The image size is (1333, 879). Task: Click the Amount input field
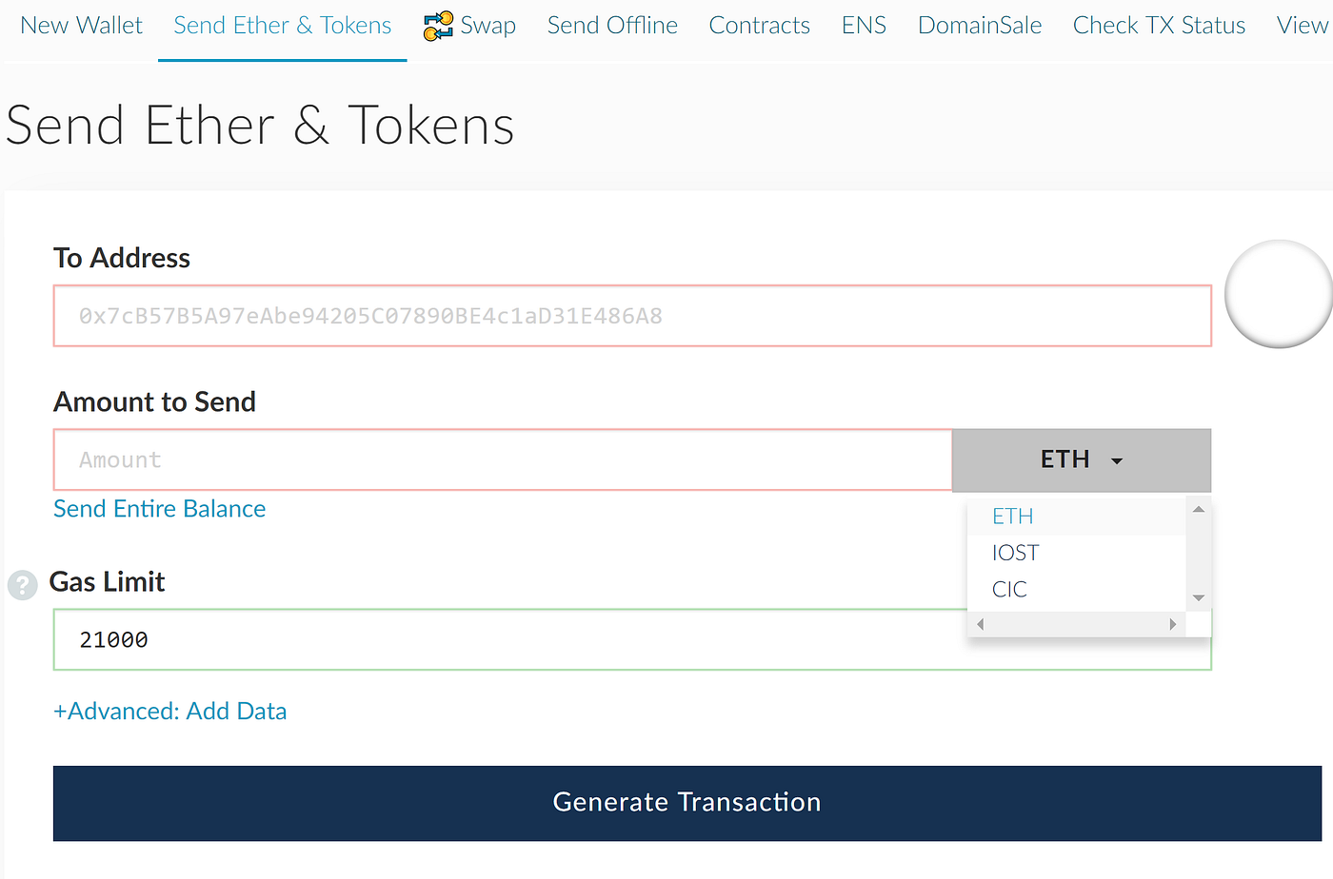[503, 459]
